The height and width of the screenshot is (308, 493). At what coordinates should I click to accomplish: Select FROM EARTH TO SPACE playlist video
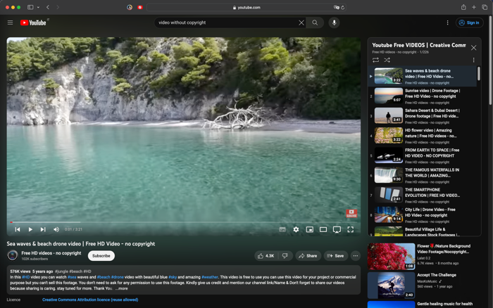click(423, 155)
